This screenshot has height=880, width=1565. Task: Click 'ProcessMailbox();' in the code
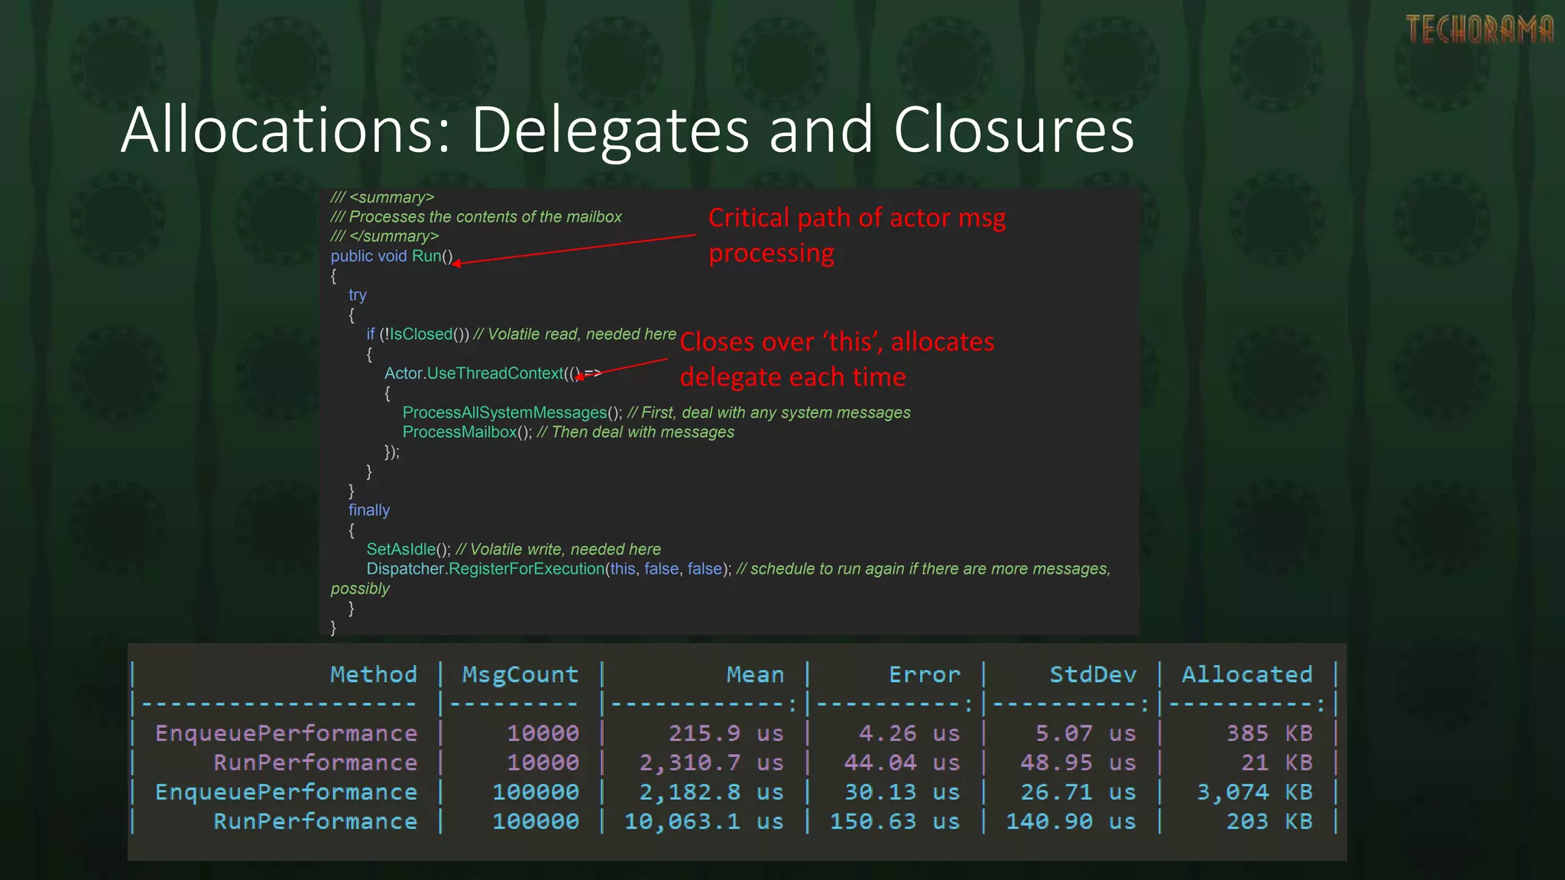pos(467,432)
